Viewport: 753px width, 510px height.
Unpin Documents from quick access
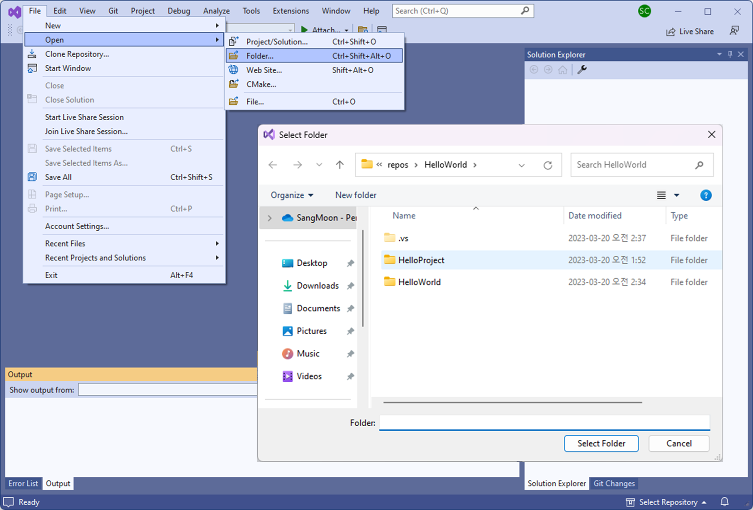[x=350, y=308]
